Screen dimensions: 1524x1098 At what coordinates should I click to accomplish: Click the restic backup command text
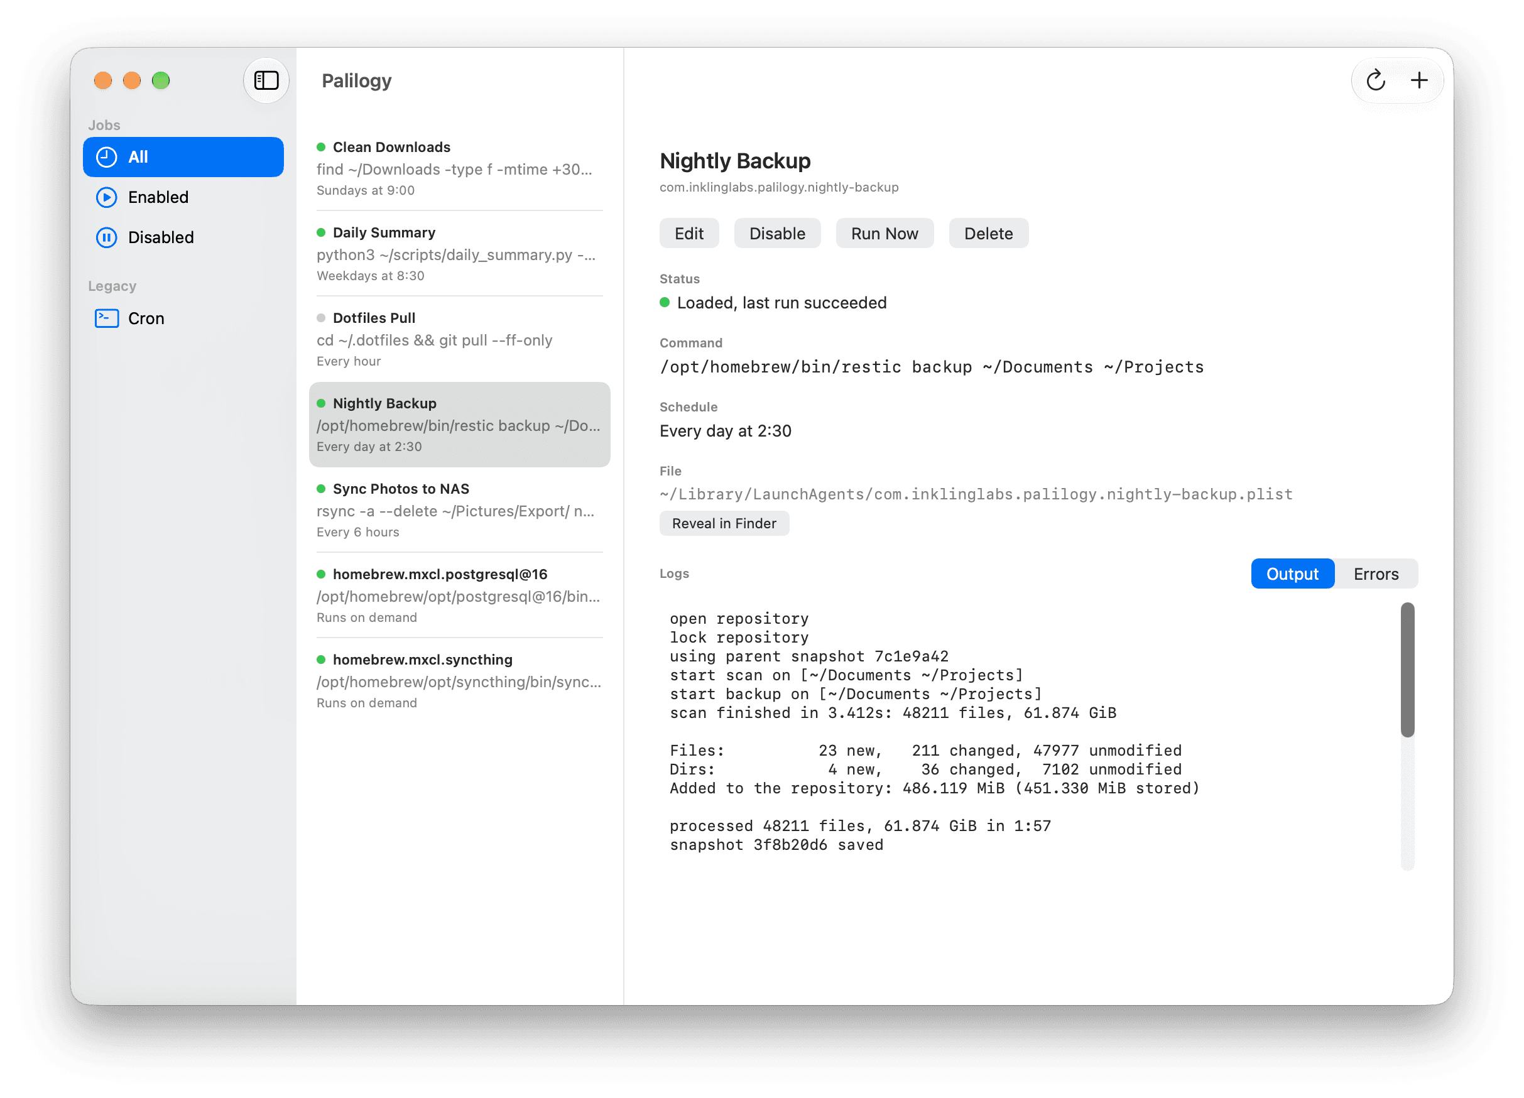[x=932, y=367]
